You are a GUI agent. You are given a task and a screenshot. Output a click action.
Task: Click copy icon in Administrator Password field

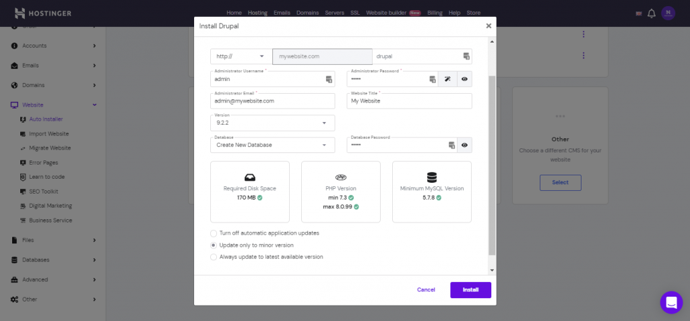coord(433,80)
